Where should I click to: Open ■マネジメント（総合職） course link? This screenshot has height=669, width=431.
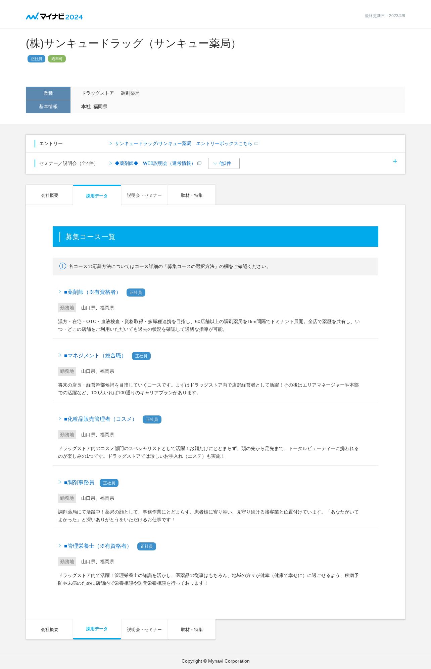[x=95, y=356]
